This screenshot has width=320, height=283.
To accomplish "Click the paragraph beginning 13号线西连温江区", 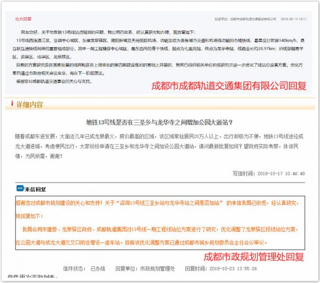I will point(159,48).
